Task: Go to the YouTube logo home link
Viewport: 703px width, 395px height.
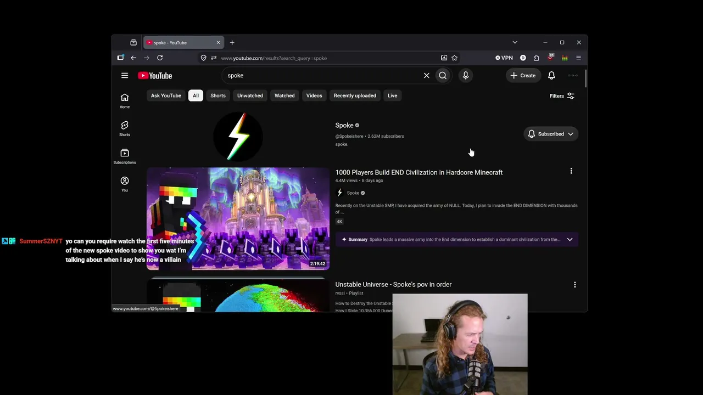Action: [155, 76]
